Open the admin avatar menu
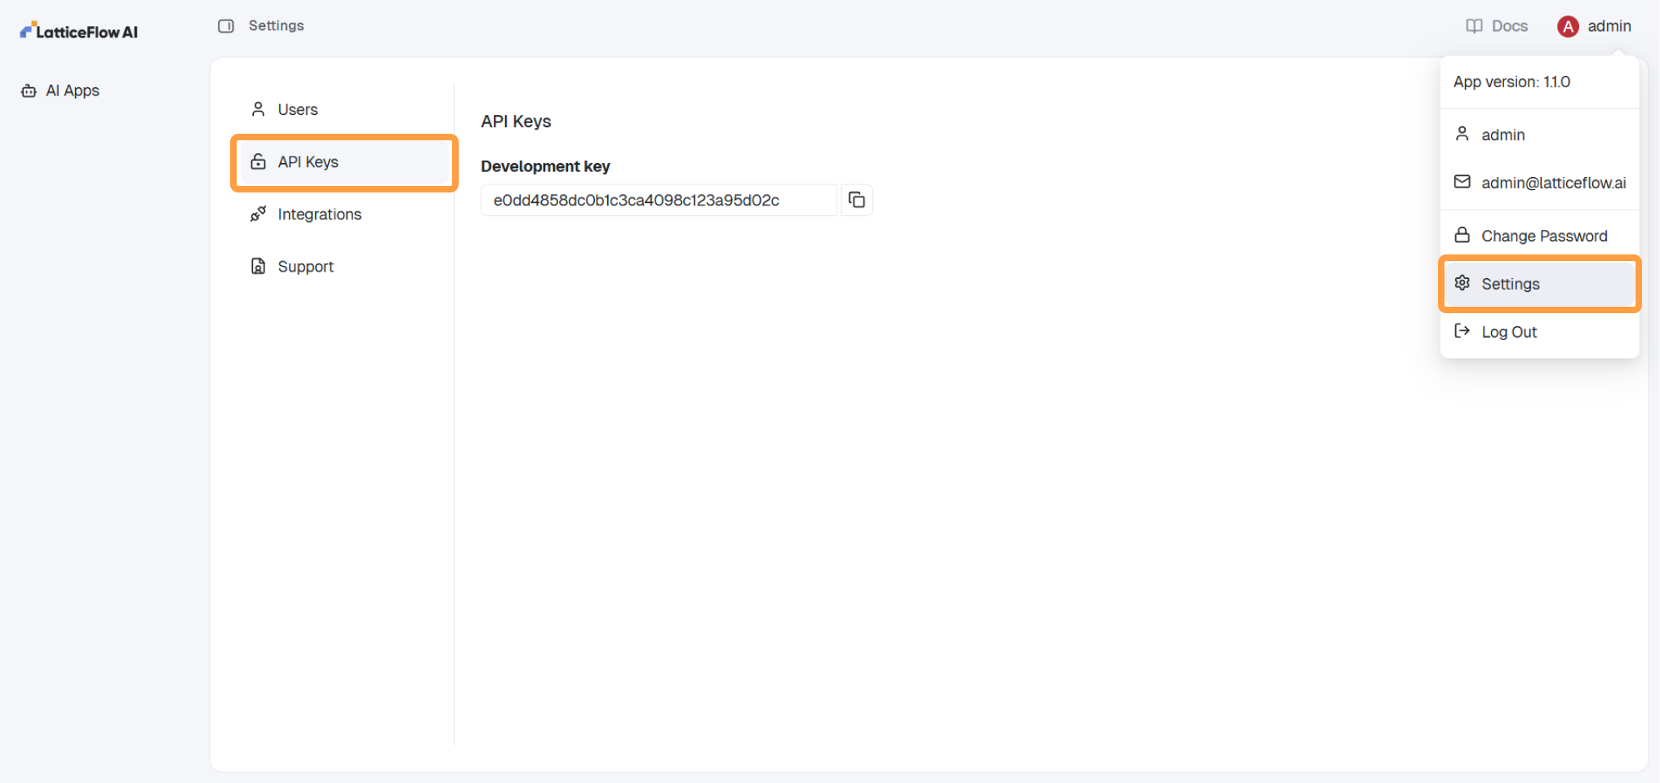1660x783 pixels. [x=1568, y=25]
